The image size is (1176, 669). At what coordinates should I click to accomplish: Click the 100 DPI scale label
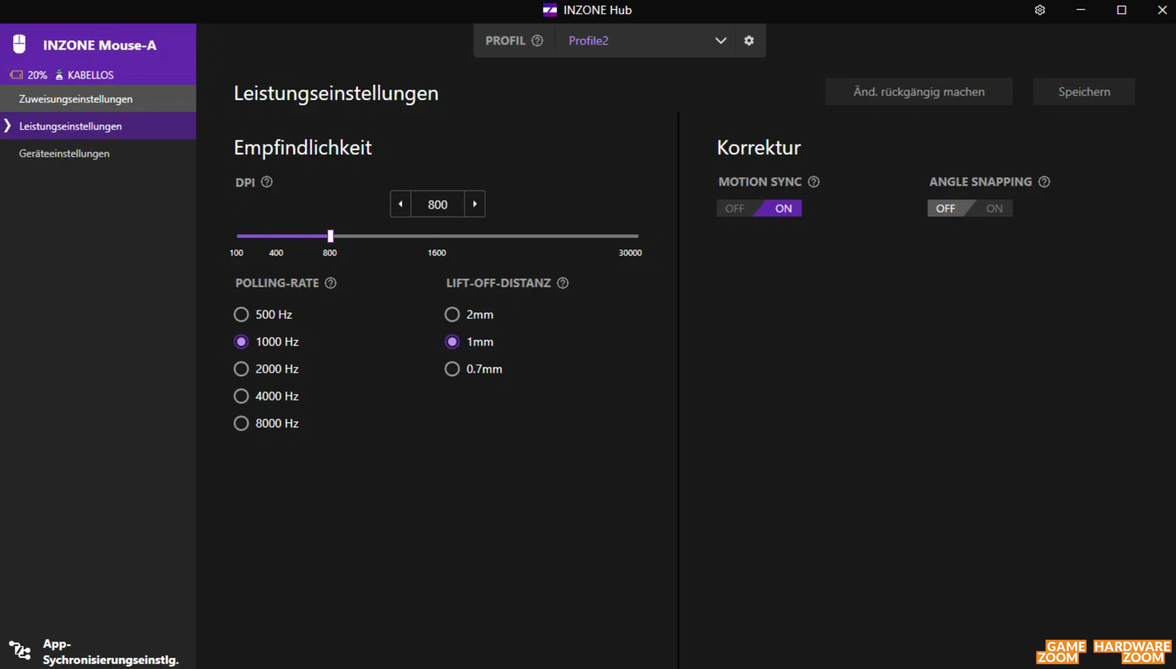point(236,253)
